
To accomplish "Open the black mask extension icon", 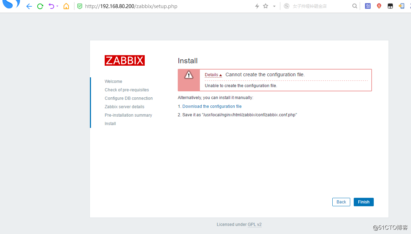I will pos(390,6).
